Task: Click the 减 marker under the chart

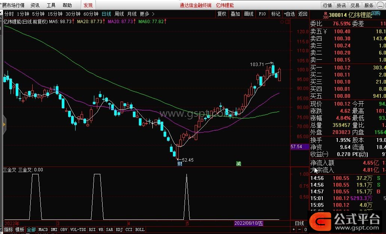Action: tap(238, 163)
